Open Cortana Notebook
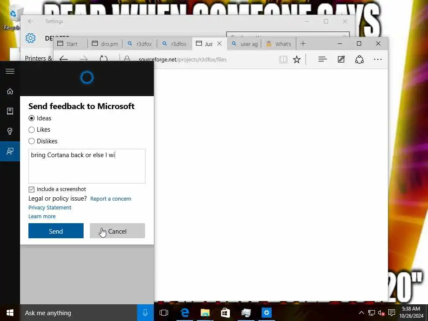Image resolution: width=428 pixels, height=321 pixels. click(10, 111)
